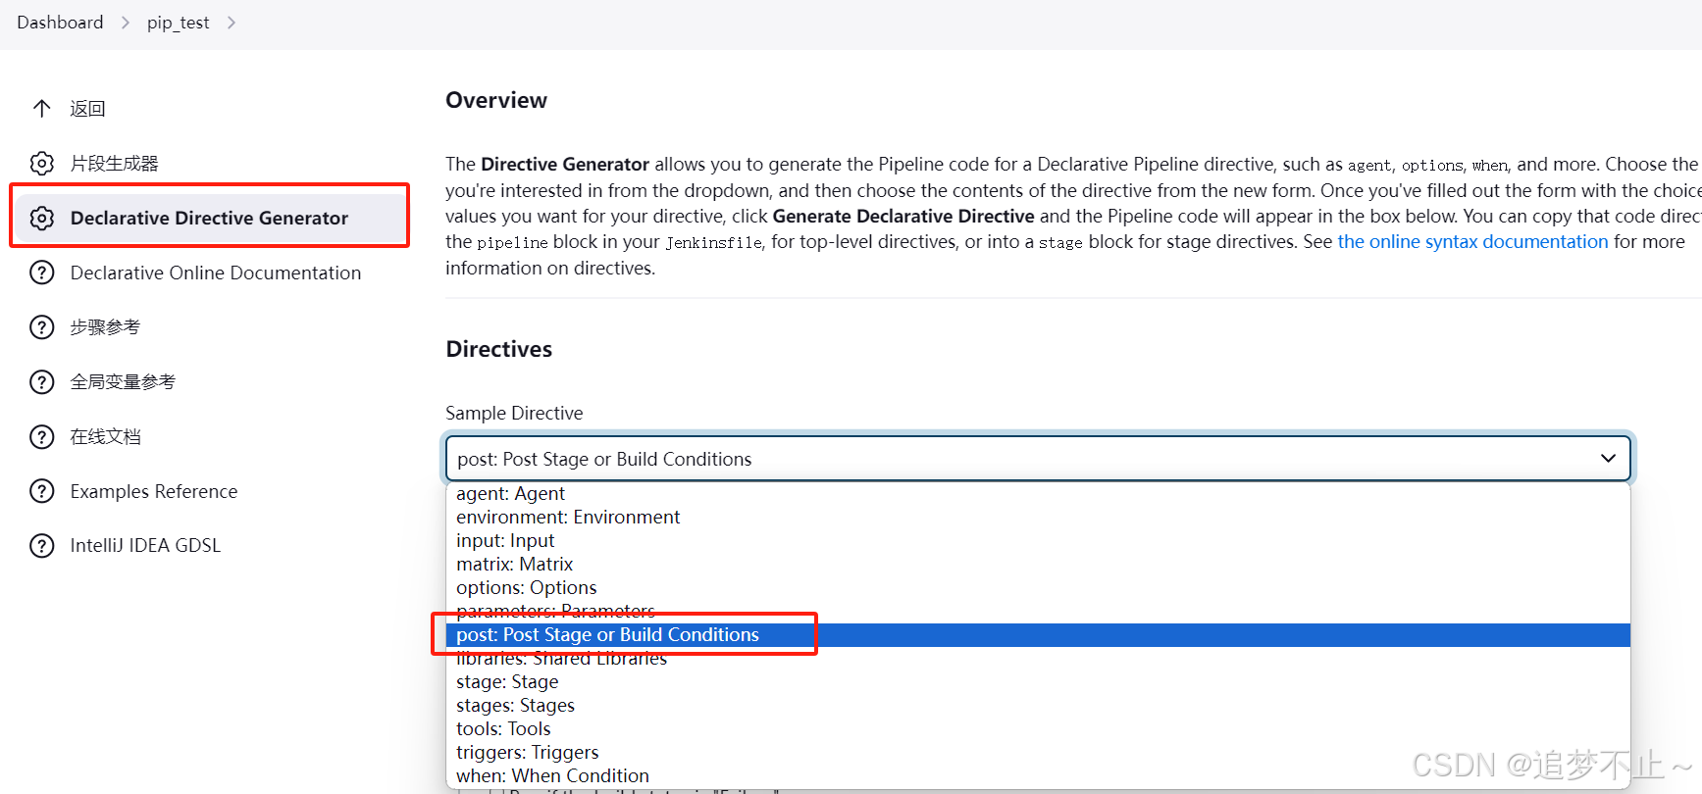Viewport: 1702px width, 794px height.
Task: Click the help icon beside Examples Reference
Action: [42, 491]
